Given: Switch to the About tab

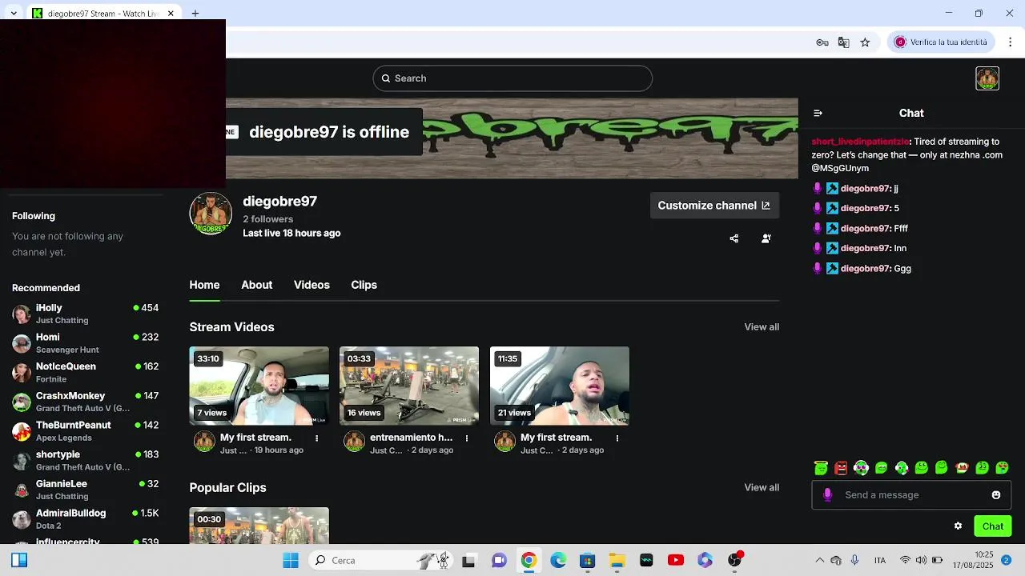Looking at the screenshot, I should pos(257,285).
